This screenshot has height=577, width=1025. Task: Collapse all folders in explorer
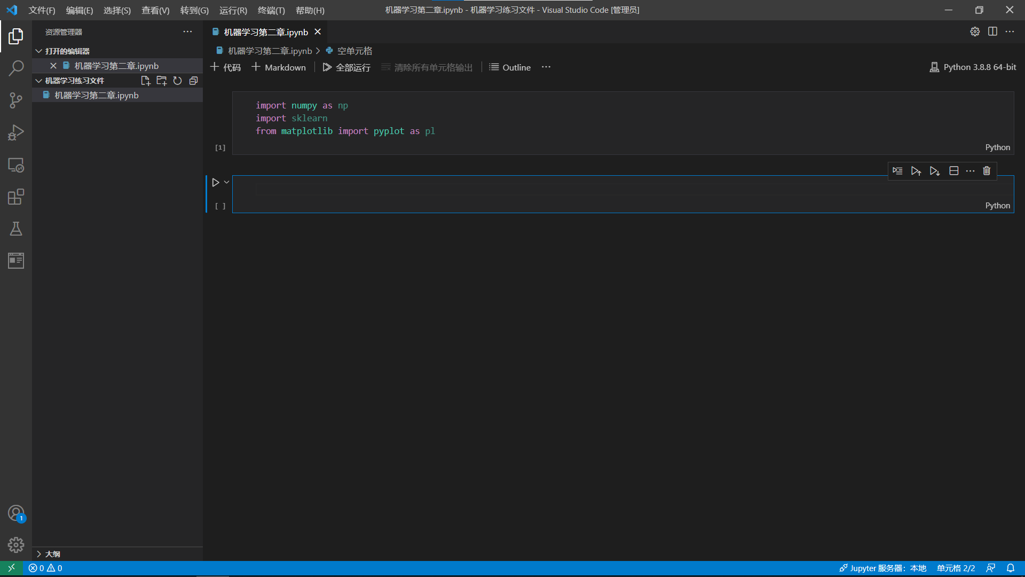[x=193, y=81]
